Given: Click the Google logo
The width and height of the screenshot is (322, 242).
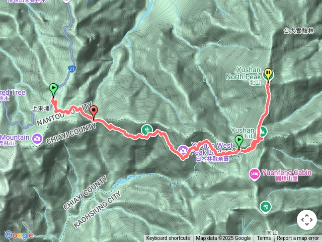Looking at the screenshot, I should (x=19, y=235).
